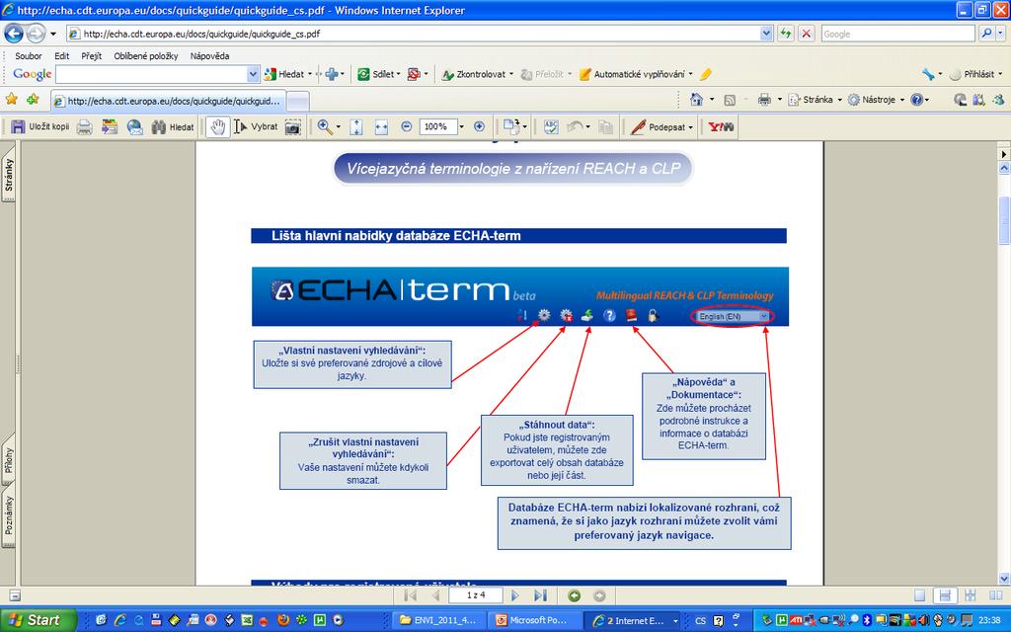Open the Poznámky side panel tab
1011x632 pixels.
[x=8, y=515]
